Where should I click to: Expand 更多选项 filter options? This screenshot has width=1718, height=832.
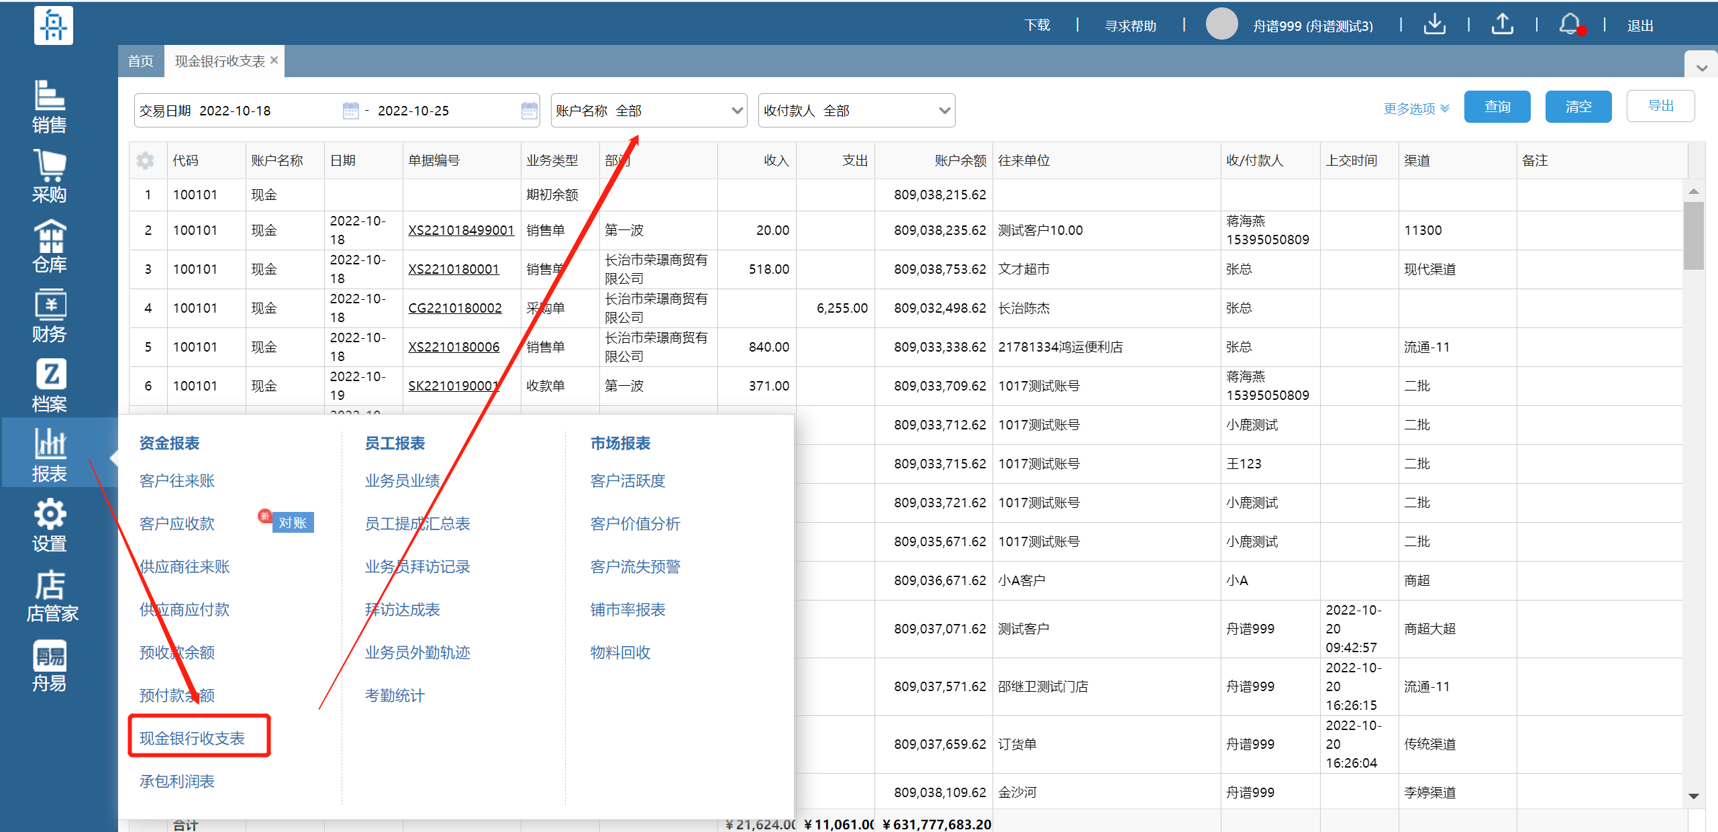(x=1416, y=108)
